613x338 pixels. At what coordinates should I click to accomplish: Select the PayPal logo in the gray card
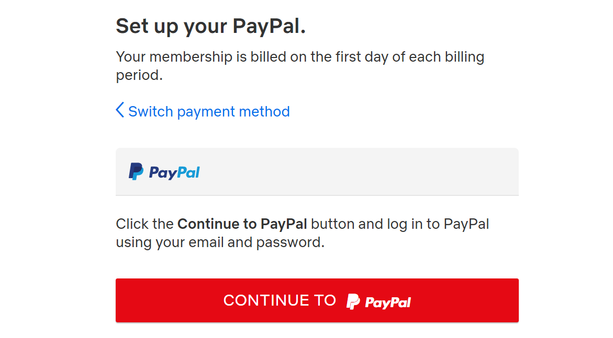[164, 171]
